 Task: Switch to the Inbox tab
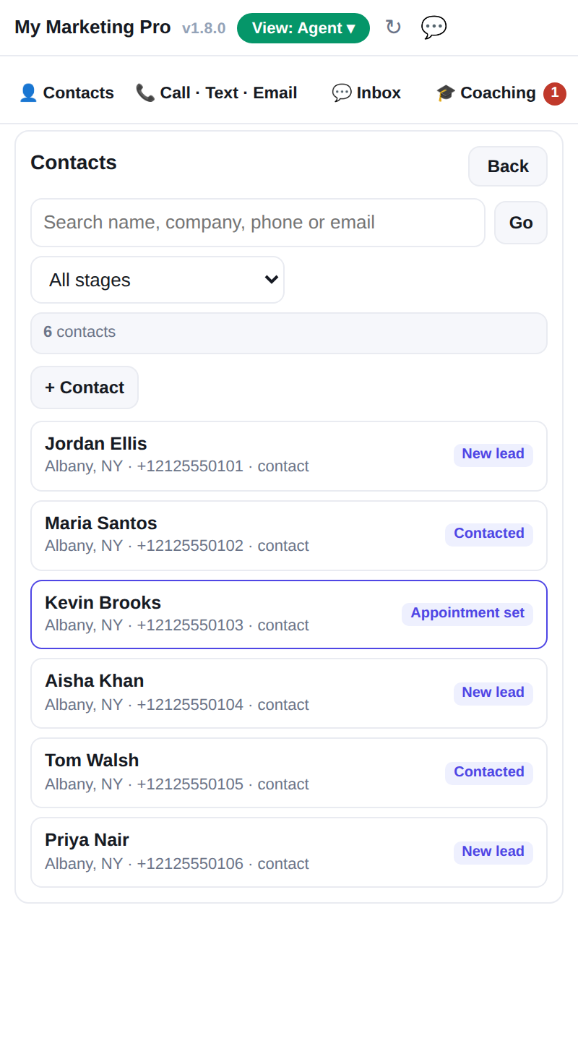pos(366,93)
